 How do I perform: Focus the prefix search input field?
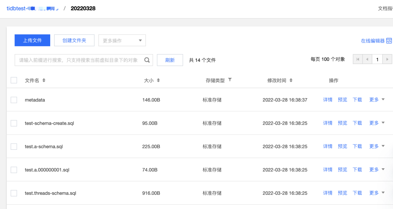[79, 60]
